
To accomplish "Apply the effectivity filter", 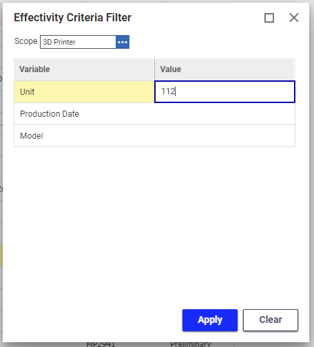I will [x=210, y=320].
